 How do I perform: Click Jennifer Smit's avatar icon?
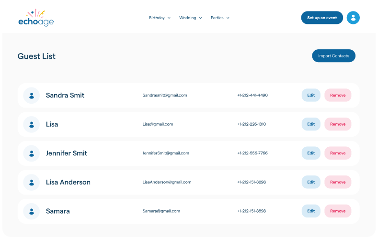click(31, 153)
